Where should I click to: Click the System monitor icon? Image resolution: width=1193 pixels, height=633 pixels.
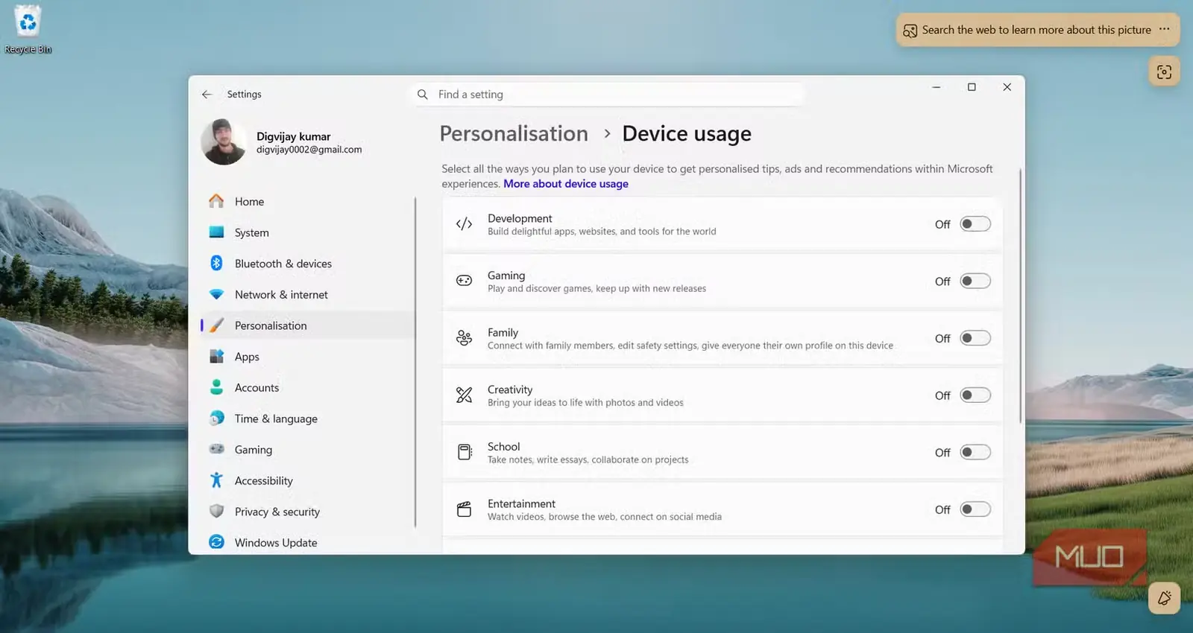pos(216,232)
